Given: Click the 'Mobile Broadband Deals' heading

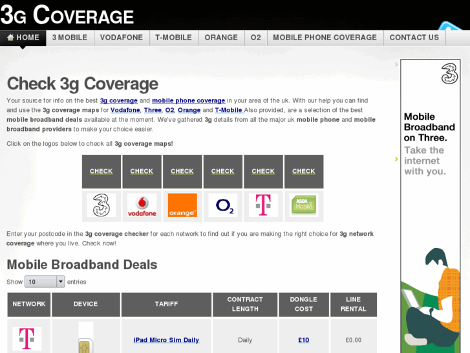Looking at the screenshot, I should [82, 265].
